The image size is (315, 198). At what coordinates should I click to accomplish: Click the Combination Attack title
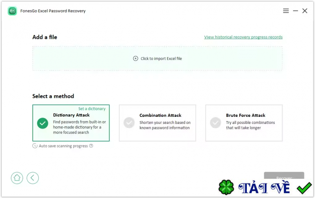pyautogui.click(x=160, y=115)
